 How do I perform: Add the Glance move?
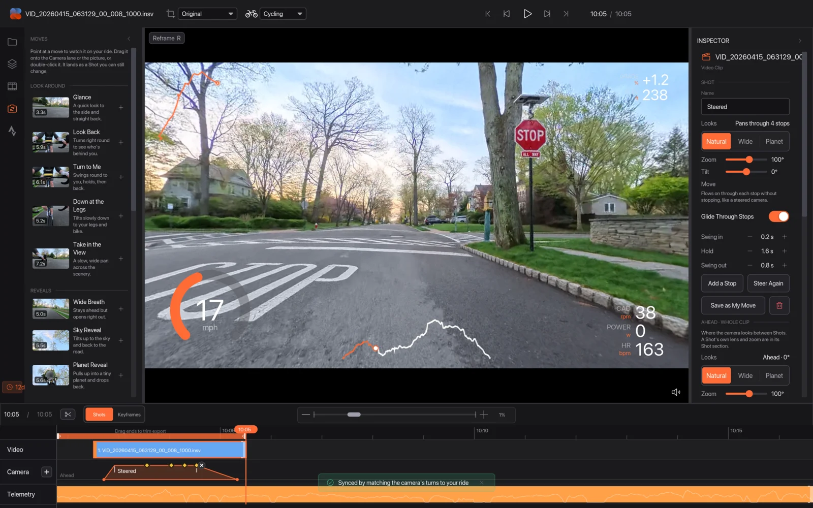[x=121, y=108]
